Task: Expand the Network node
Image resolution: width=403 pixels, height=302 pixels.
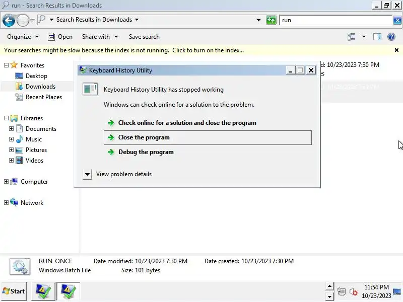Action: pos(6,203)
